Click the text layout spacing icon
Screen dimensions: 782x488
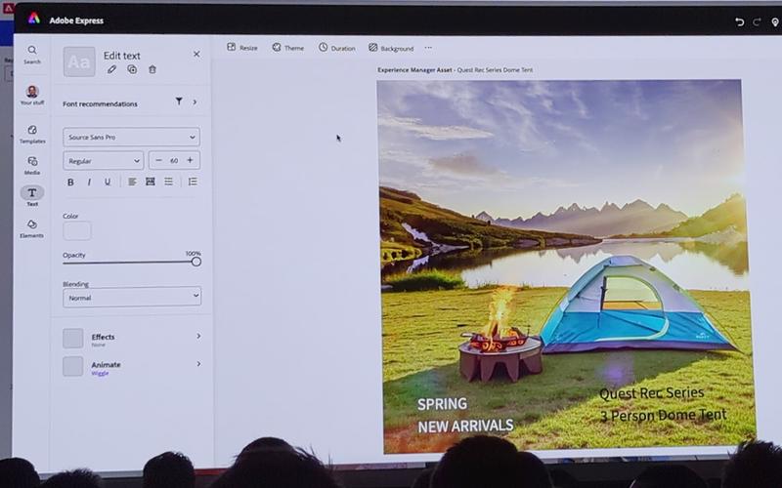coord(151,182)
